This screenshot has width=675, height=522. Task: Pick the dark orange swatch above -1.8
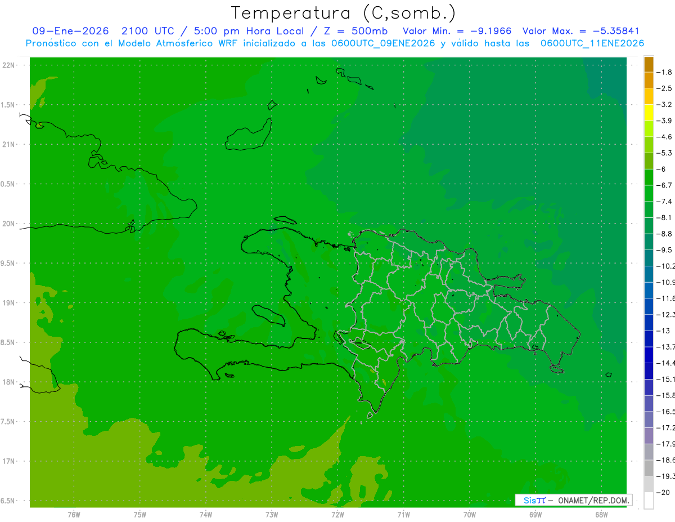[x=649, y=64]
